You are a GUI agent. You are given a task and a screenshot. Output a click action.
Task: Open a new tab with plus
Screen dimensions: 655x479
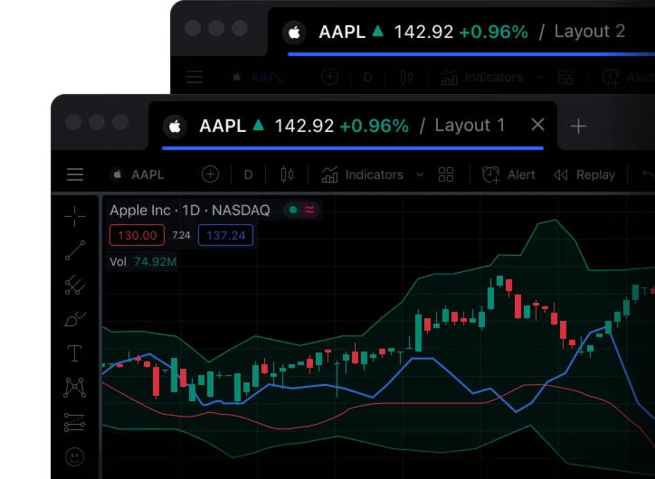(x=579, y=126)
